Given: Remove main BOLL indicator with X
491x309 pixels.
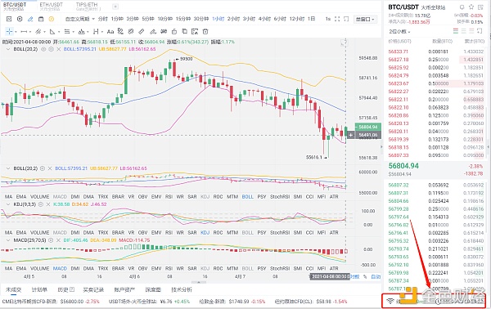Looking at the screenshot, I should pos(58,49).
